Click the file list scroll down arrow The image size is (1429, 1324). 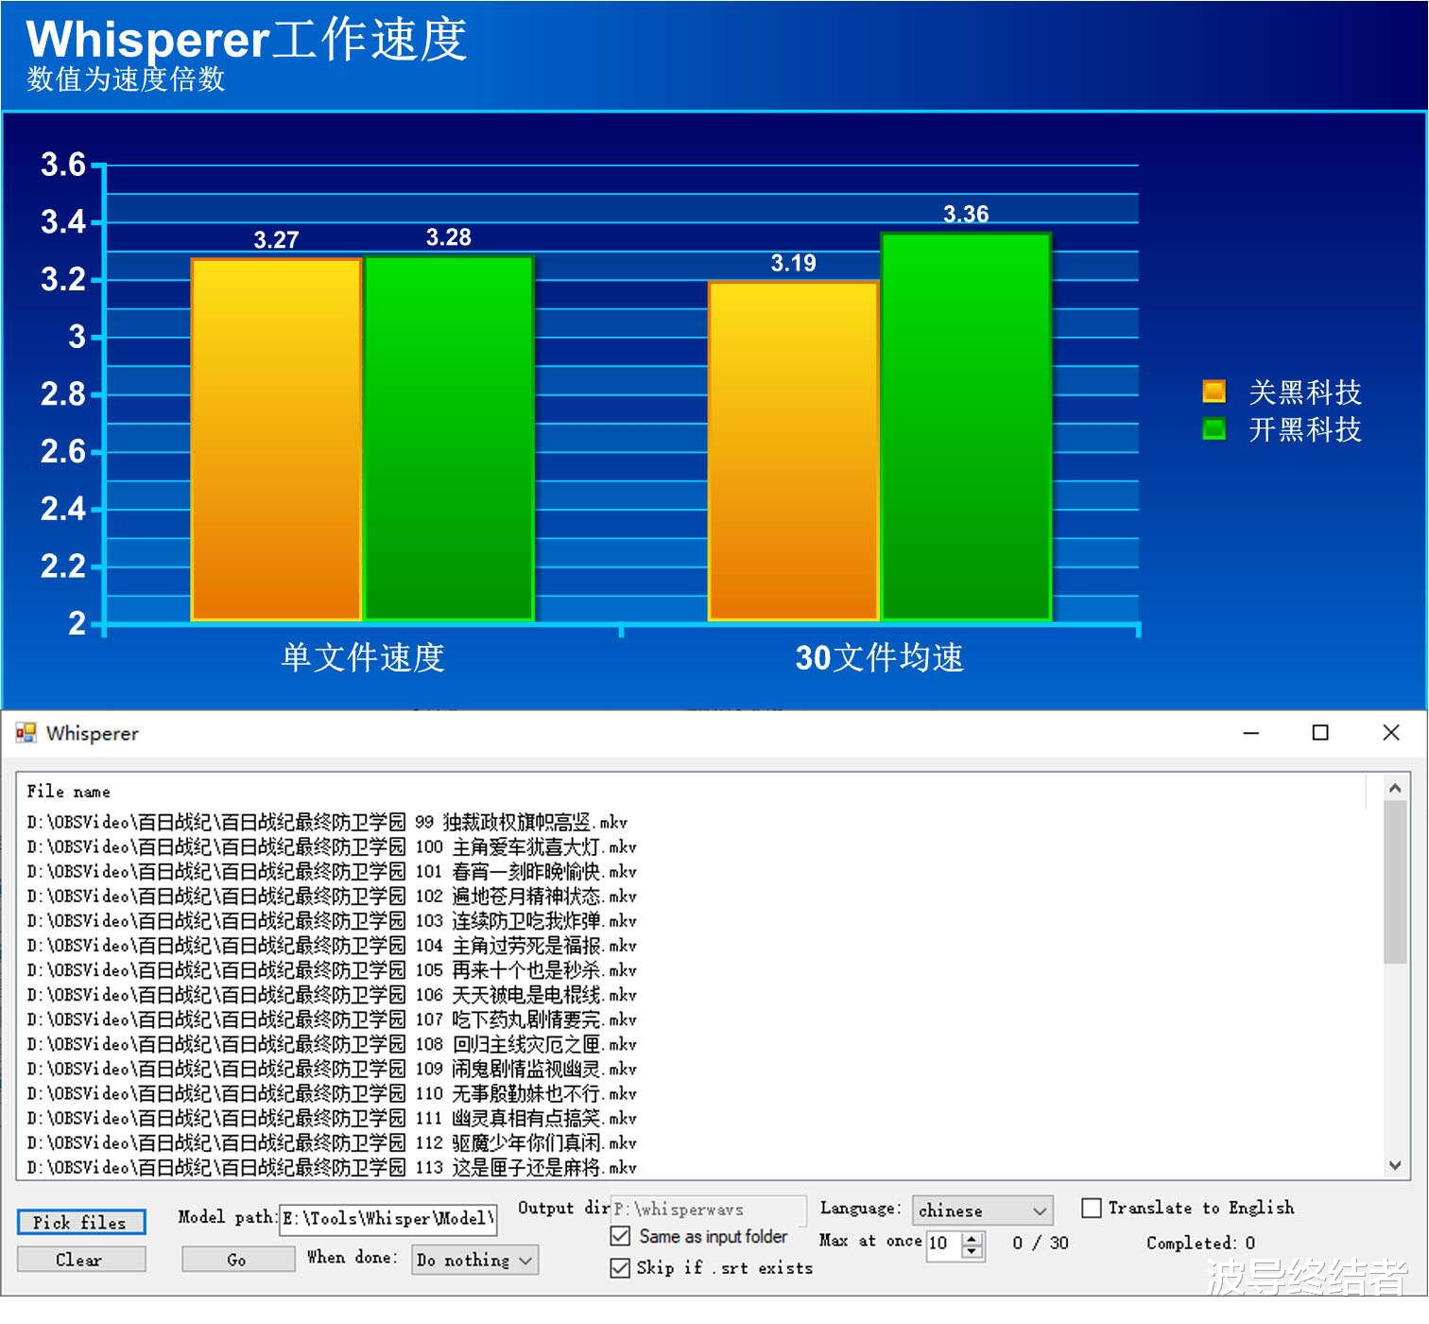(1395, 1166)
